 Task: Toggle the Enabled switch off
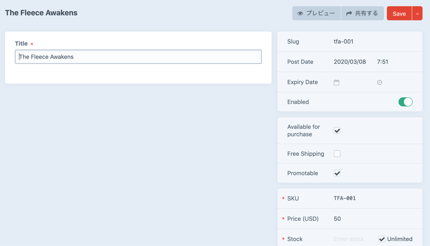(x=405, y=102)
